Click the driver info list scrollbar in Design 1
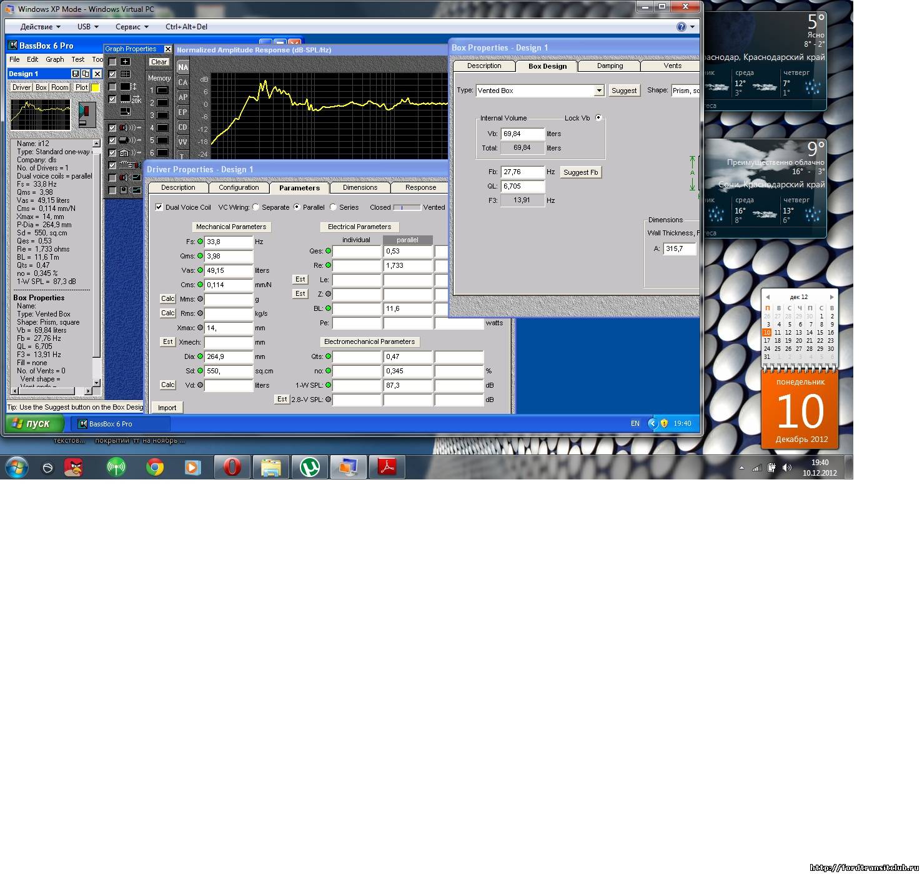 [x=96, y=262]
